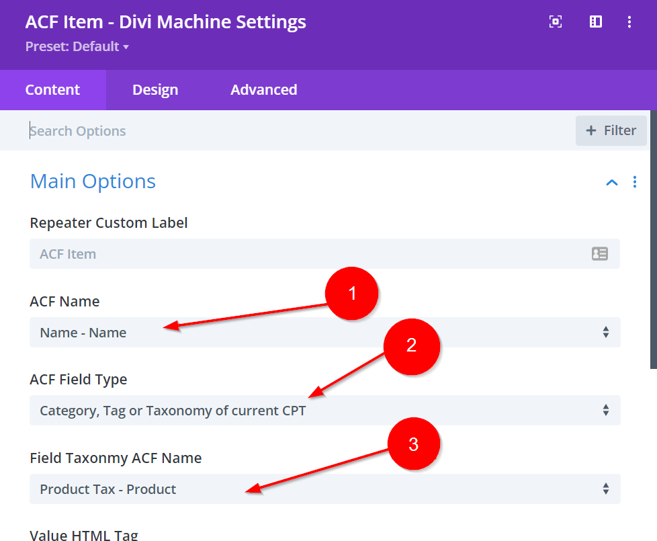Viewport: 657px width, 541px height.
Task: Open Field Taxonmy ACF Name dropdown
Action: pos(324,489)
